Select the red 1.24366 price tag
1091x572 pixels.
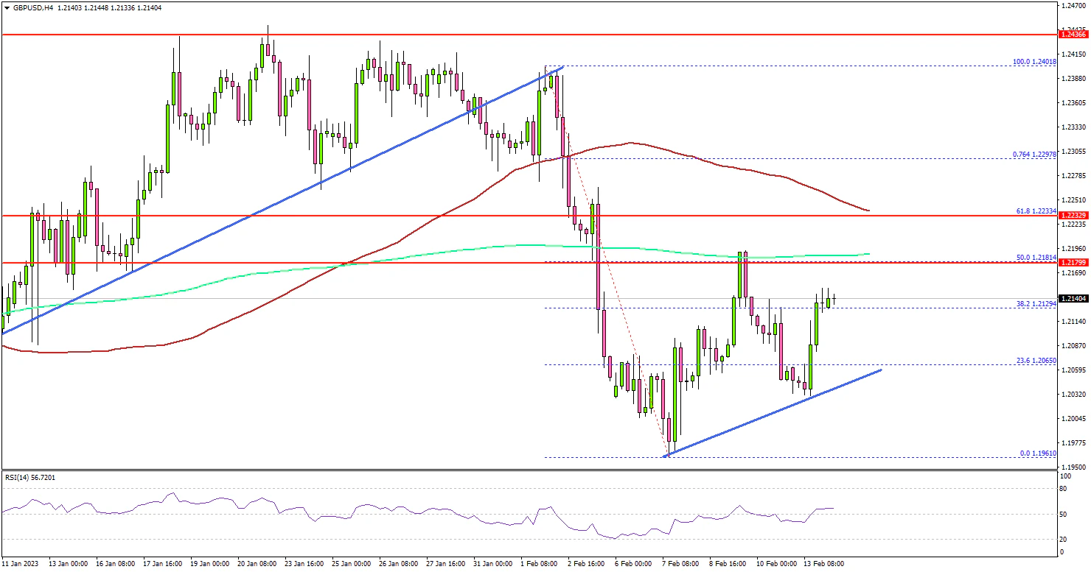(1073, 34)
